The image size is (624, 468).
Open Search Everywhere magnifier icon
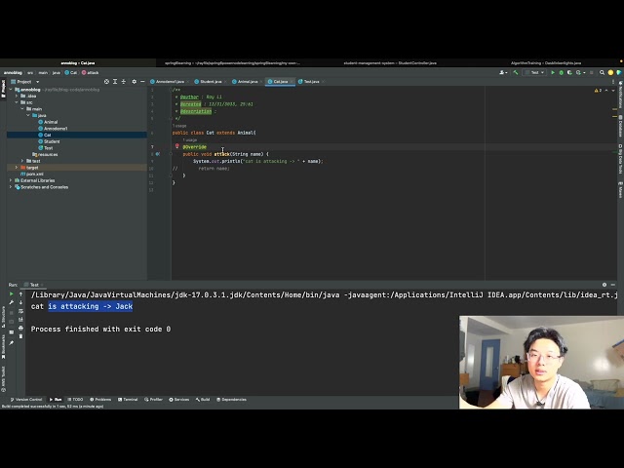pyautogui.click(x=602, y=72)
